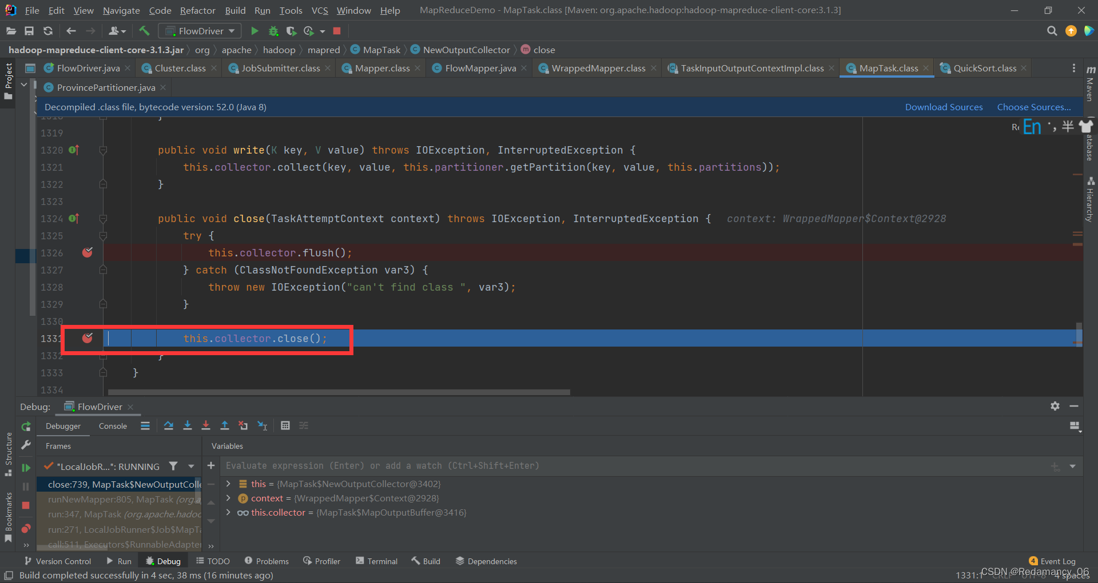Open the Event Log
The height and width of the screenshot is (583, 1098).
[x=1052, y=561]
